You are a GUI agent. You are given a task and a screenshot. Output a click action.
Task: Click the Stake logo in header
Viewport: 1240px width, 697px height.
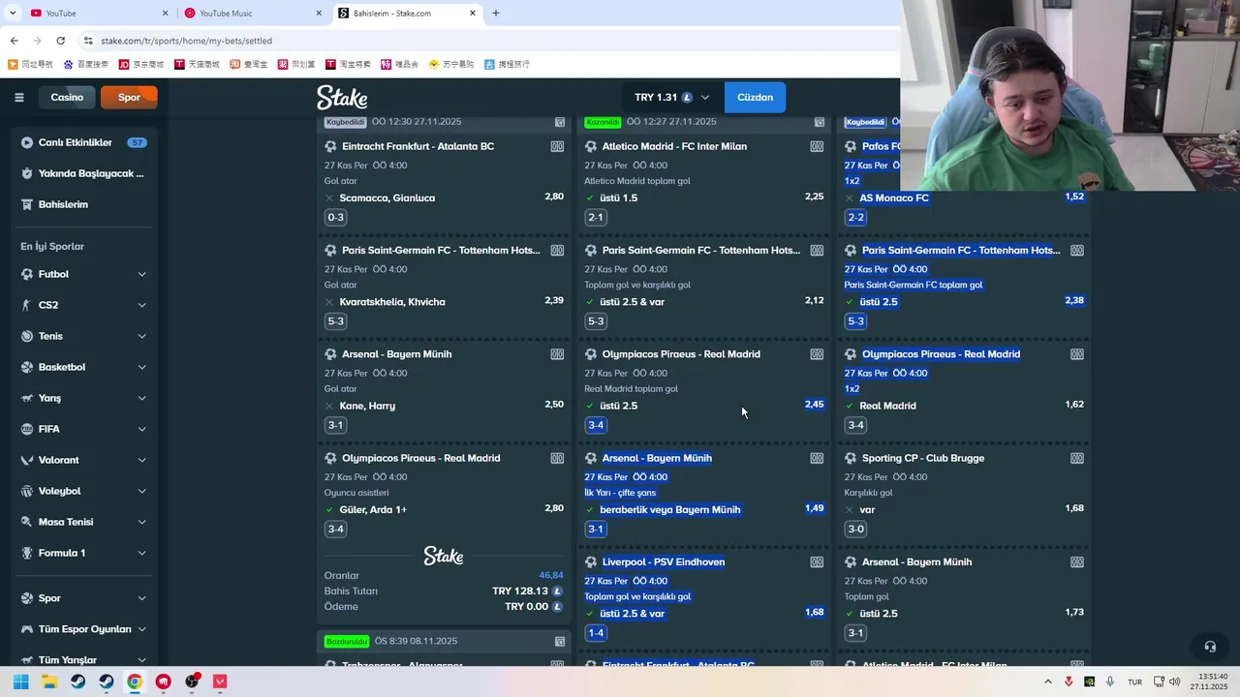coord(342,98)
